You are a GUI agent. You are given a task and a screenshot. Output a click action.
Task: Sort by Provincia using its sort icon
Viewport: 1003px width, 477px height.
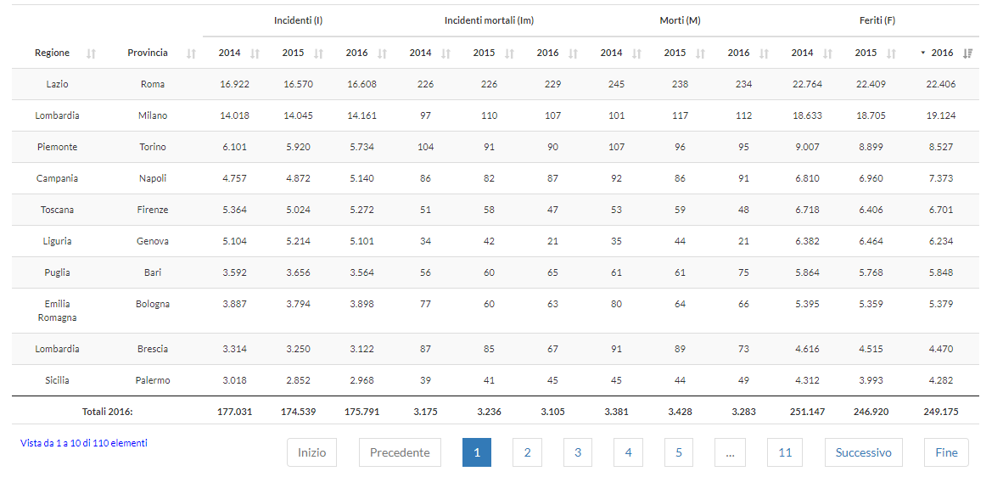click(191, 53)
